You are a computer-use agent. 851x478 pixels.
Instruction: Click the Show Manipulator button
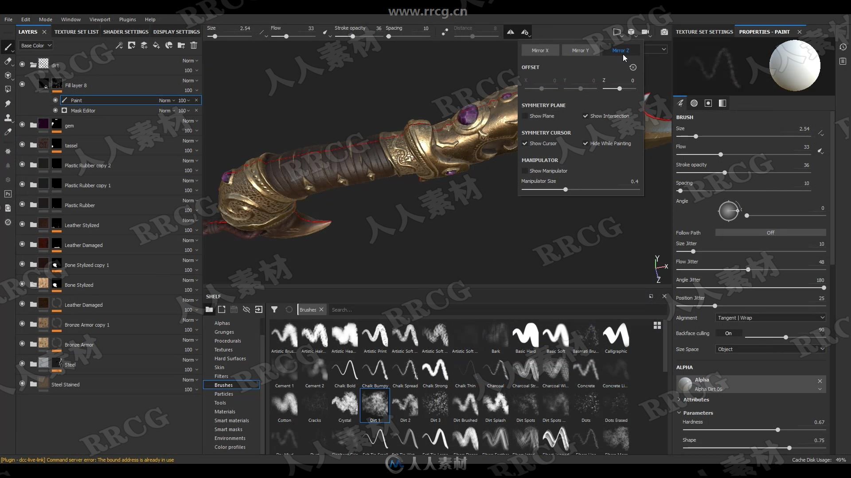point(524,170)
